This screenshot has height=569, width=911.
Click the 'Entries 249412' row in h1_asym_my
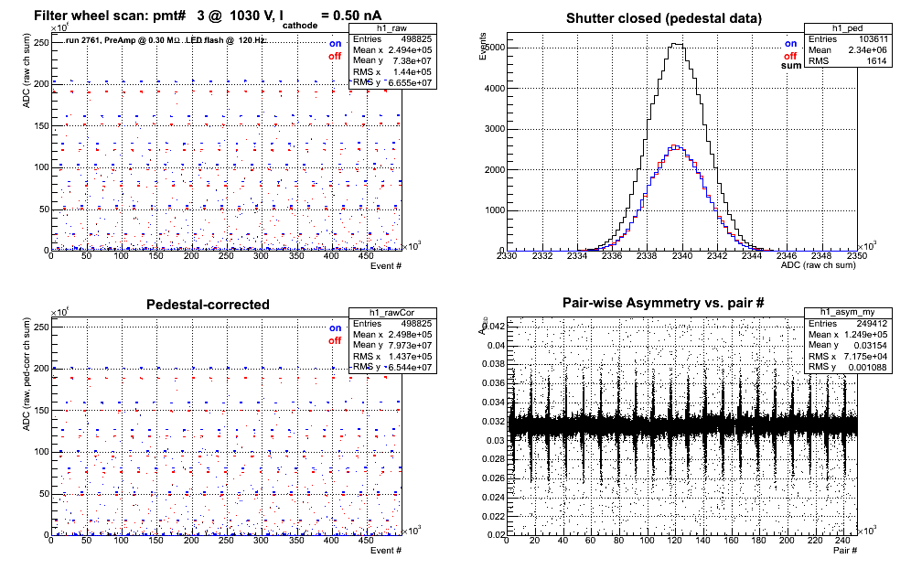click(848, 323)
